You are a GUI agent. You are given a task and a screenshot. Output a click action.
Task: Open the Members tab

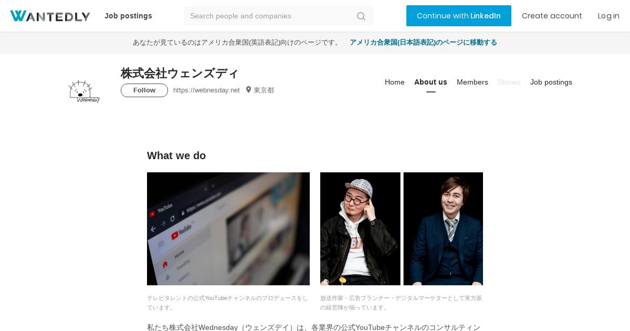[472, 82]
